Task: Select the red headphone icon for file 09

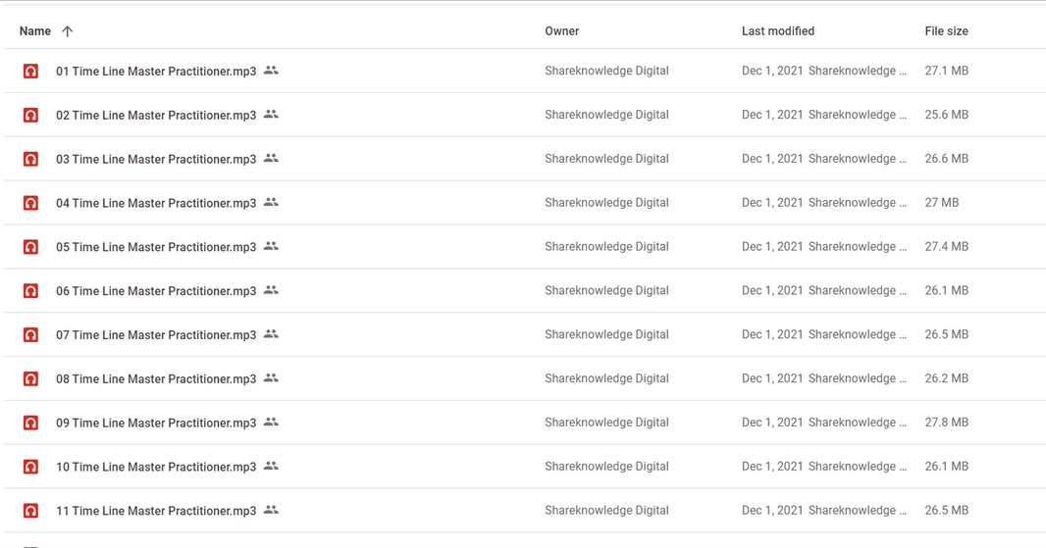Action: tap(30, 423)
